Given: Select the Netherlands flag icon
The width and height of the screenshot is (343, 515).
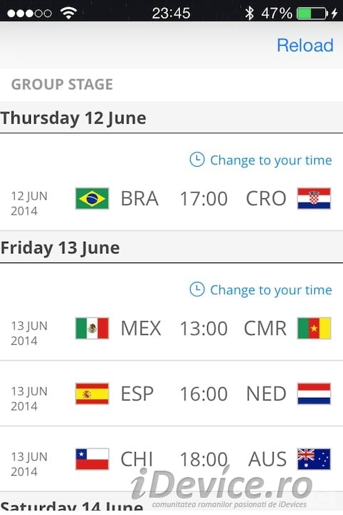Looking at the screenshot, I should 314,393.
